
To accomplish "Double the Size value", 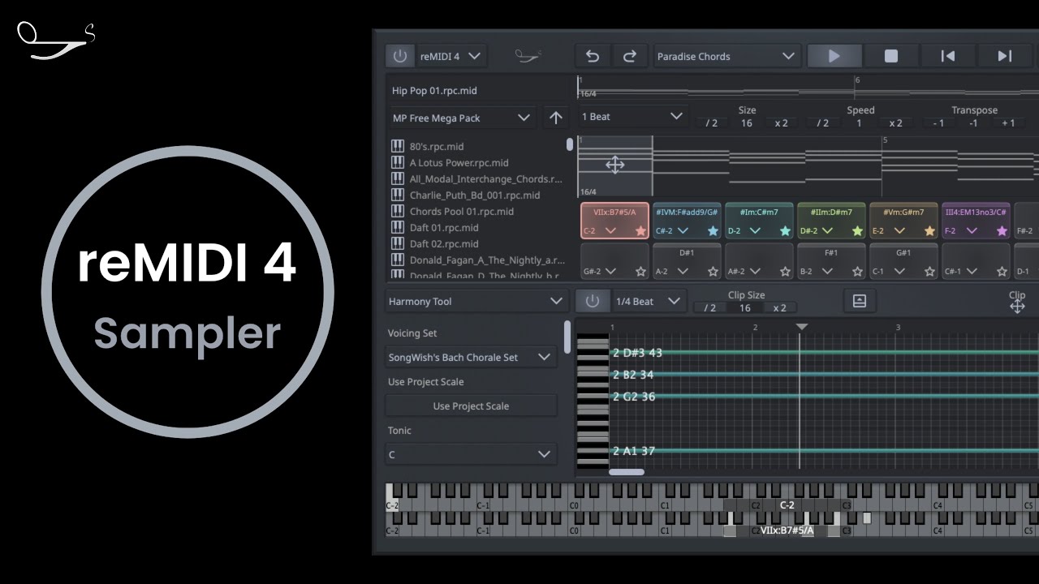I will tap(781, 123).
